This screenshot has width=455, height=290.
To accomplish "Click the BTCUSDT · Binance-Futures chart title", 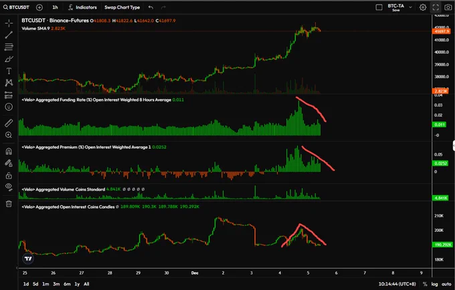I will coord(55,21).
